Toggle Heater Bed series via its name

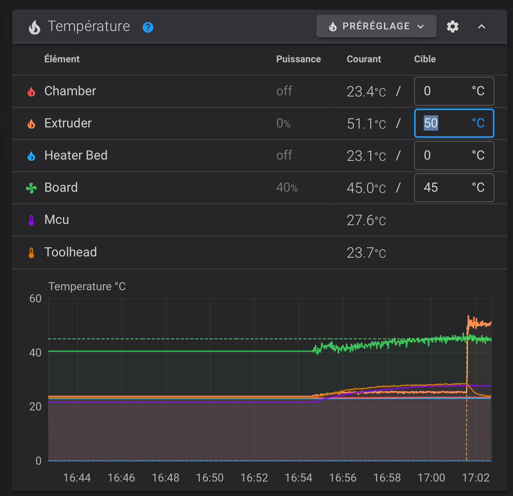[x=76, y=155]
